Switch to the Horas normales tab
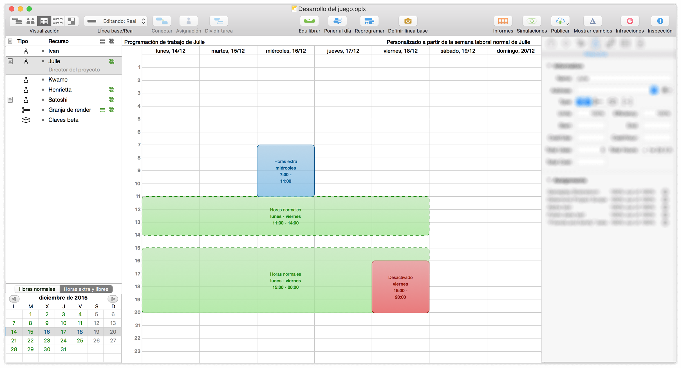The image size is (681, 368). (37, 289)
